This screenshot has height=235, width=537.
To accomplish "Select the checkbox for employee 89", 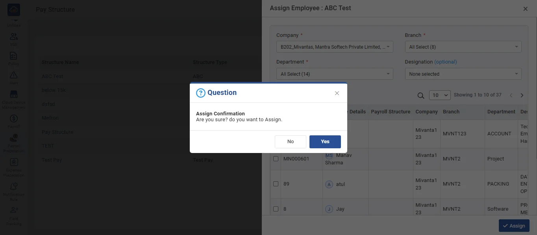I will [x=276, y=184].
